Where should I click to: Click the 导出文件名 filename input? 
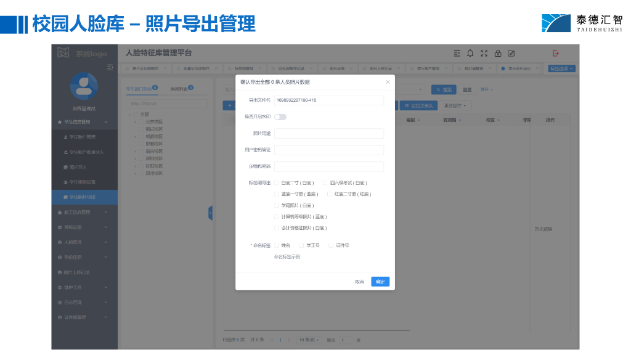329,100
